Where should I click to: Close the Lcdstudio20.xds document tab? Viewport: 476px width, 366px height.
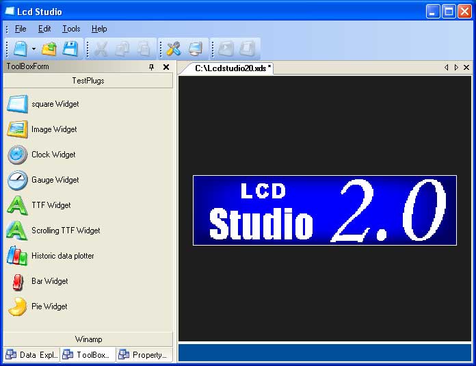click(x=466, y=68)
